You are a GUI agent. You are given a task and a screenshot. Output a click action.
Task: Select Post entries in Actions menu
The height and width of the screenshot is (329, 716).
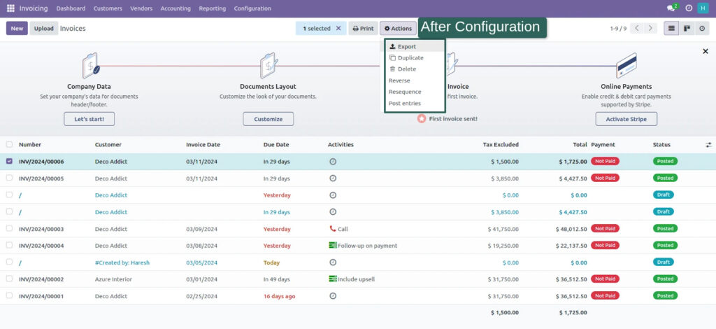pos(404,104)
